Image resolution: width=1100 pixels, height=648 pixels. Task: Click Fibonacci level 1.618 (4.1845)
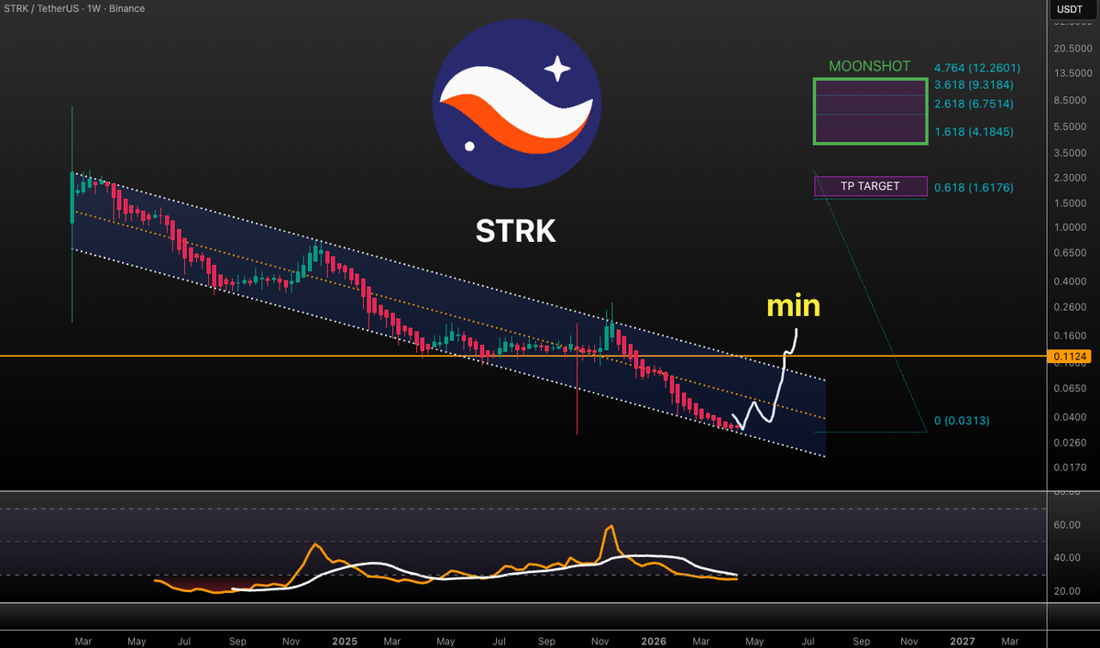pos(975,132)
